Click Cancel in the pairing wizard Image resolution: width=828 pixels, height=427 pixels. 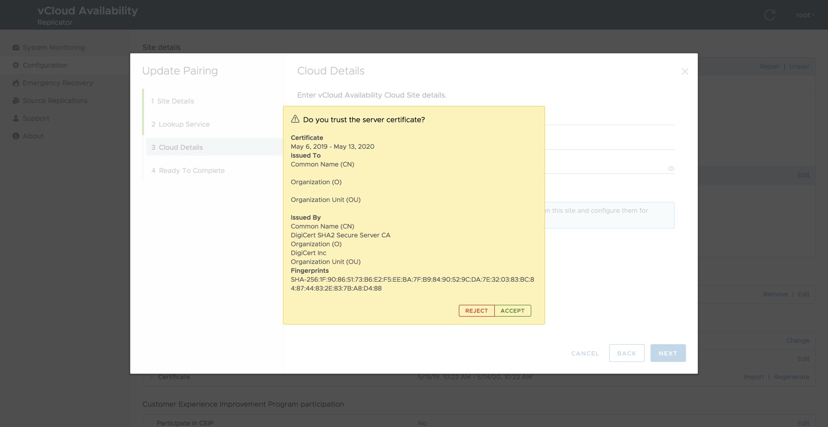coord(585,354)
